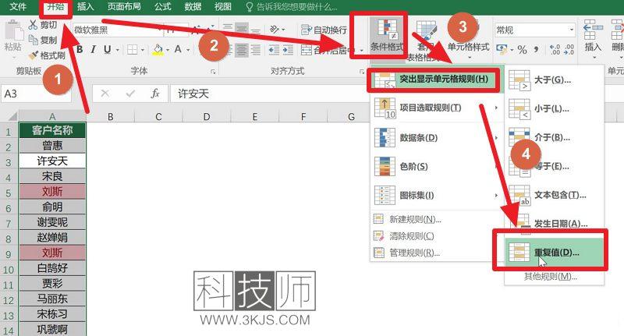624x336 pixels.
Task: Click cell containing 谢雯昵
Action: pyautogui.click(x=52, y=222)
